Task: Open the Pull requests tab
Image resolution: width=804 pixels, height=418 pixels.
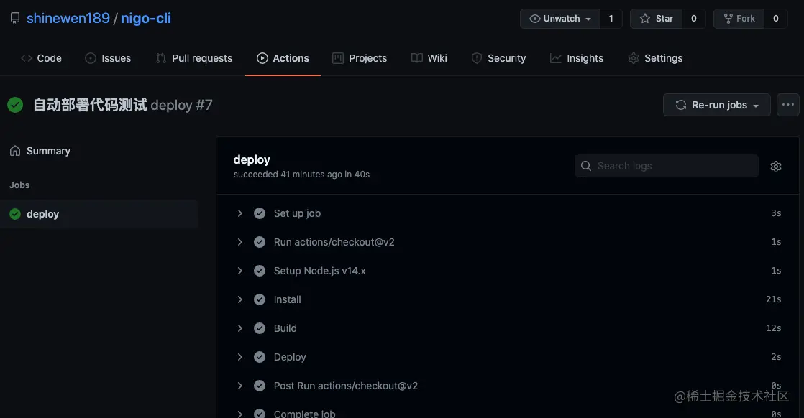Action: coord(194,58)
